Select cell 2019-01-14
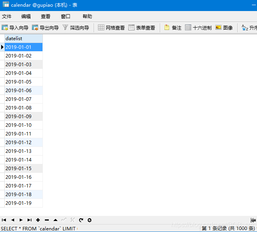The image size is (257, 232). click(x=24, y=160)
